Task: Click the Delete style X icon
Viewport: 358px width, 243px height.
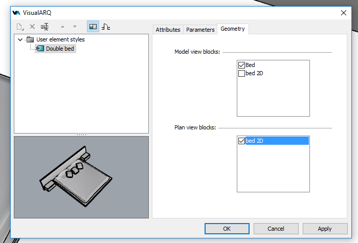Action: tap(32, 27)
